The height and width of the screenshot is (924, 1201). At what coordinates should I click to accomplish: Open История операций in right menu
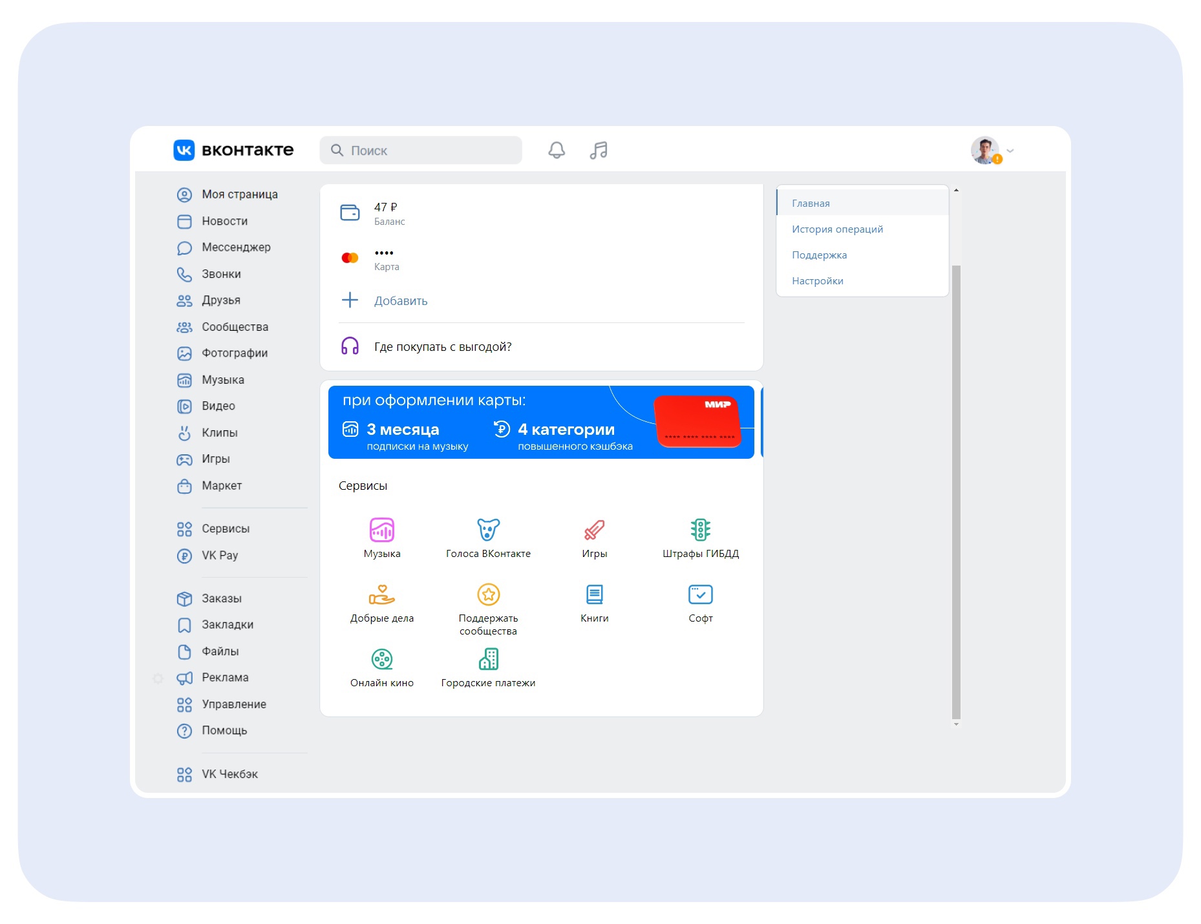pos(862,229)
